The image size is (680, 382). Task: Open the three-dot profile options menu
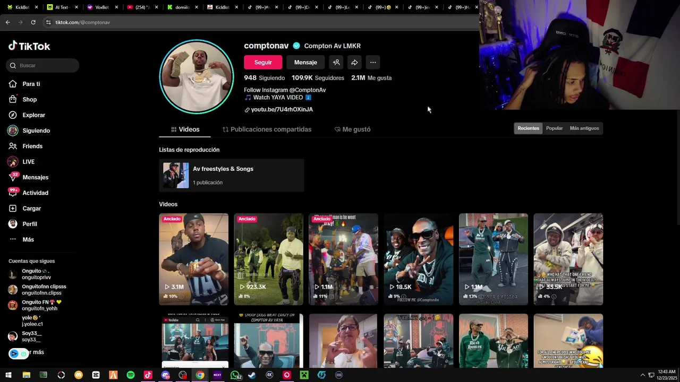373,63
